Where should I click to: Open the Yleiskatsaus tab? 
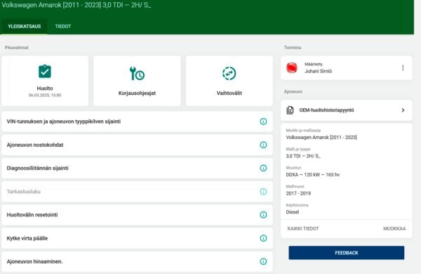tap(24, 27)
